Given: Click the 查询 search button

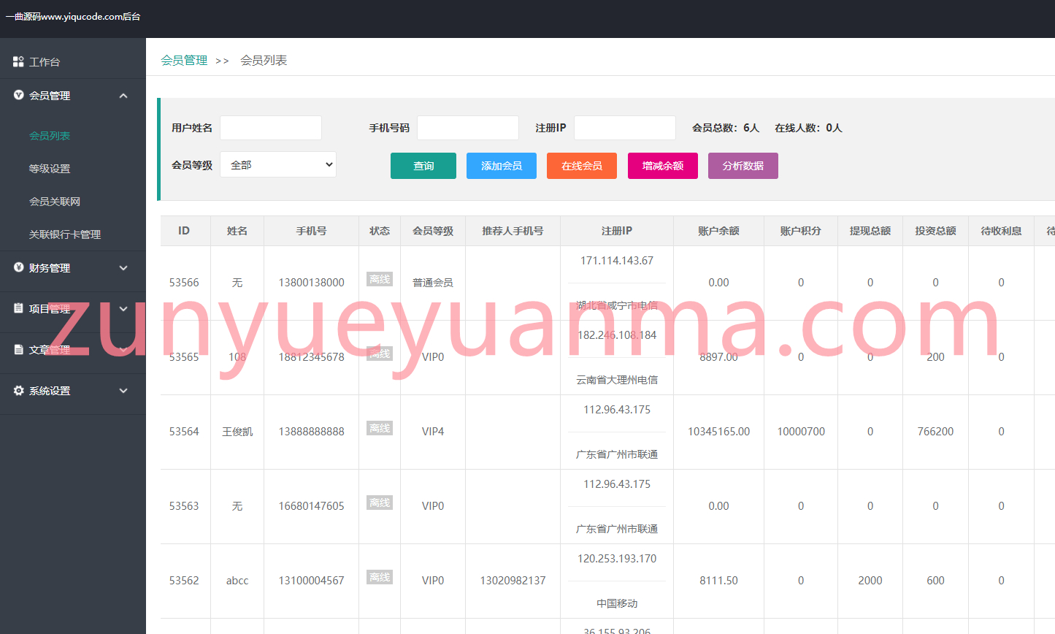Looking at the screenshot, I should coord(423,166).
